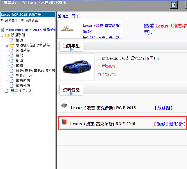The width and height of the screenshot is (187, 169).
Task: Click the 返回上一页 link
Action: pyautogui.click(x=67, y=16)
